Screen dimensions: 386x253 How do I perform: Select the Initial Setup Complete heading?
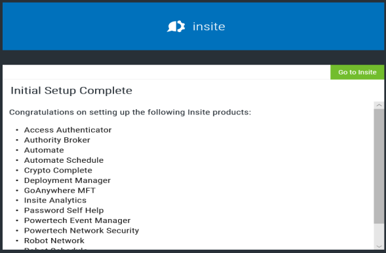[x=71, y=91]
